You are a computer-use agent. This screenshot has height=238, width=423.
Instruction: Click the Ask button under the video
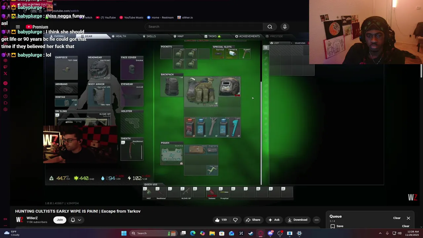274,220
